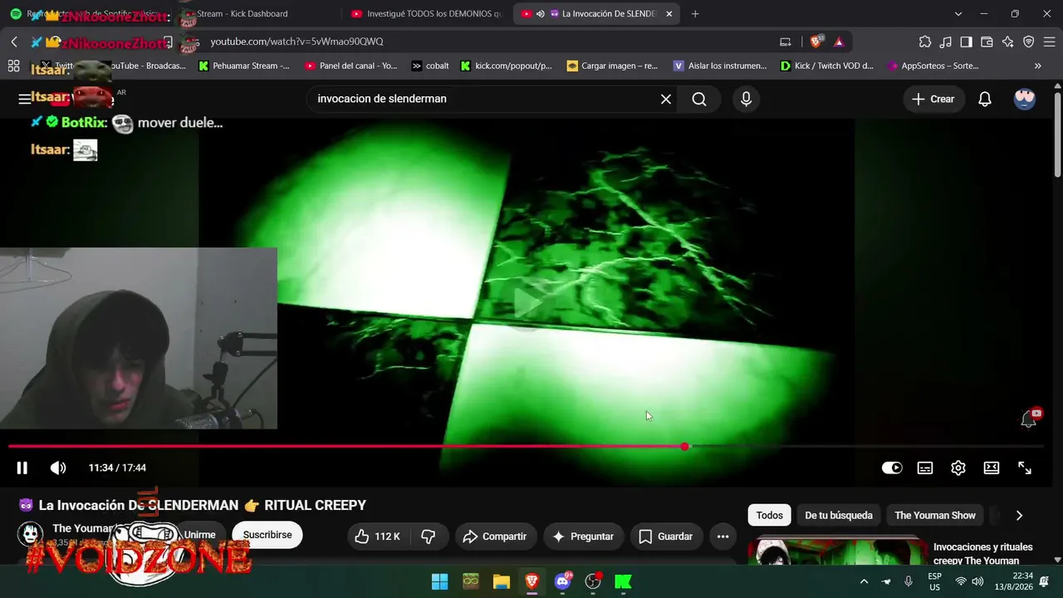Open the cobalt bookmark
The width and height of the screenshot is (1063, 598).
point(430,66)
